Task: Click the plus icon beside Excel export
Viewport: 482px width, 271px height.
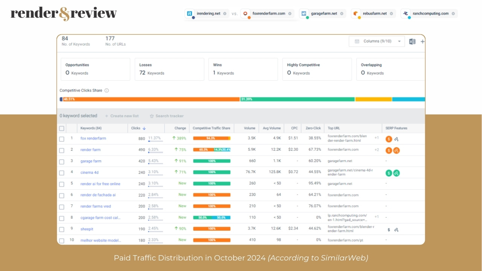Action: click(x=423, y=41)
